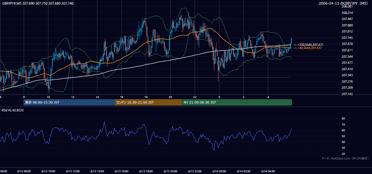Click the GBPJPY#,M5 chart title text

pyautogui.click(x=38, y=3)
